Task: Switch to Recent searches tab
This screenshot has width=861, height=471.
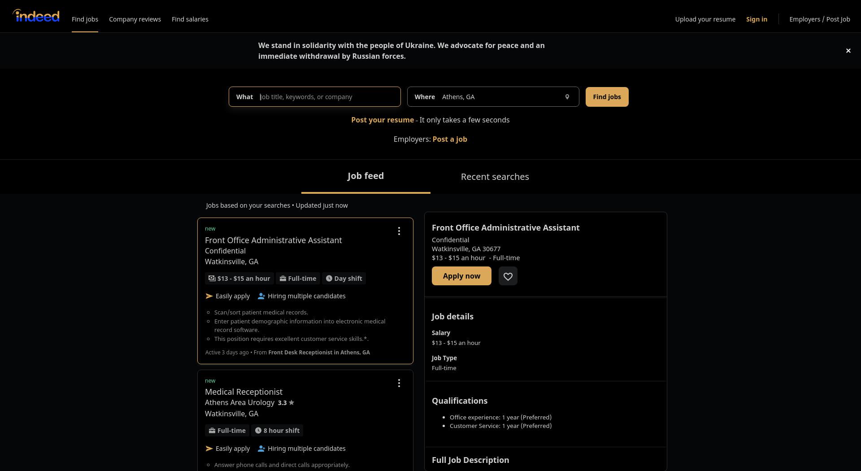Action: pos(495,177)
